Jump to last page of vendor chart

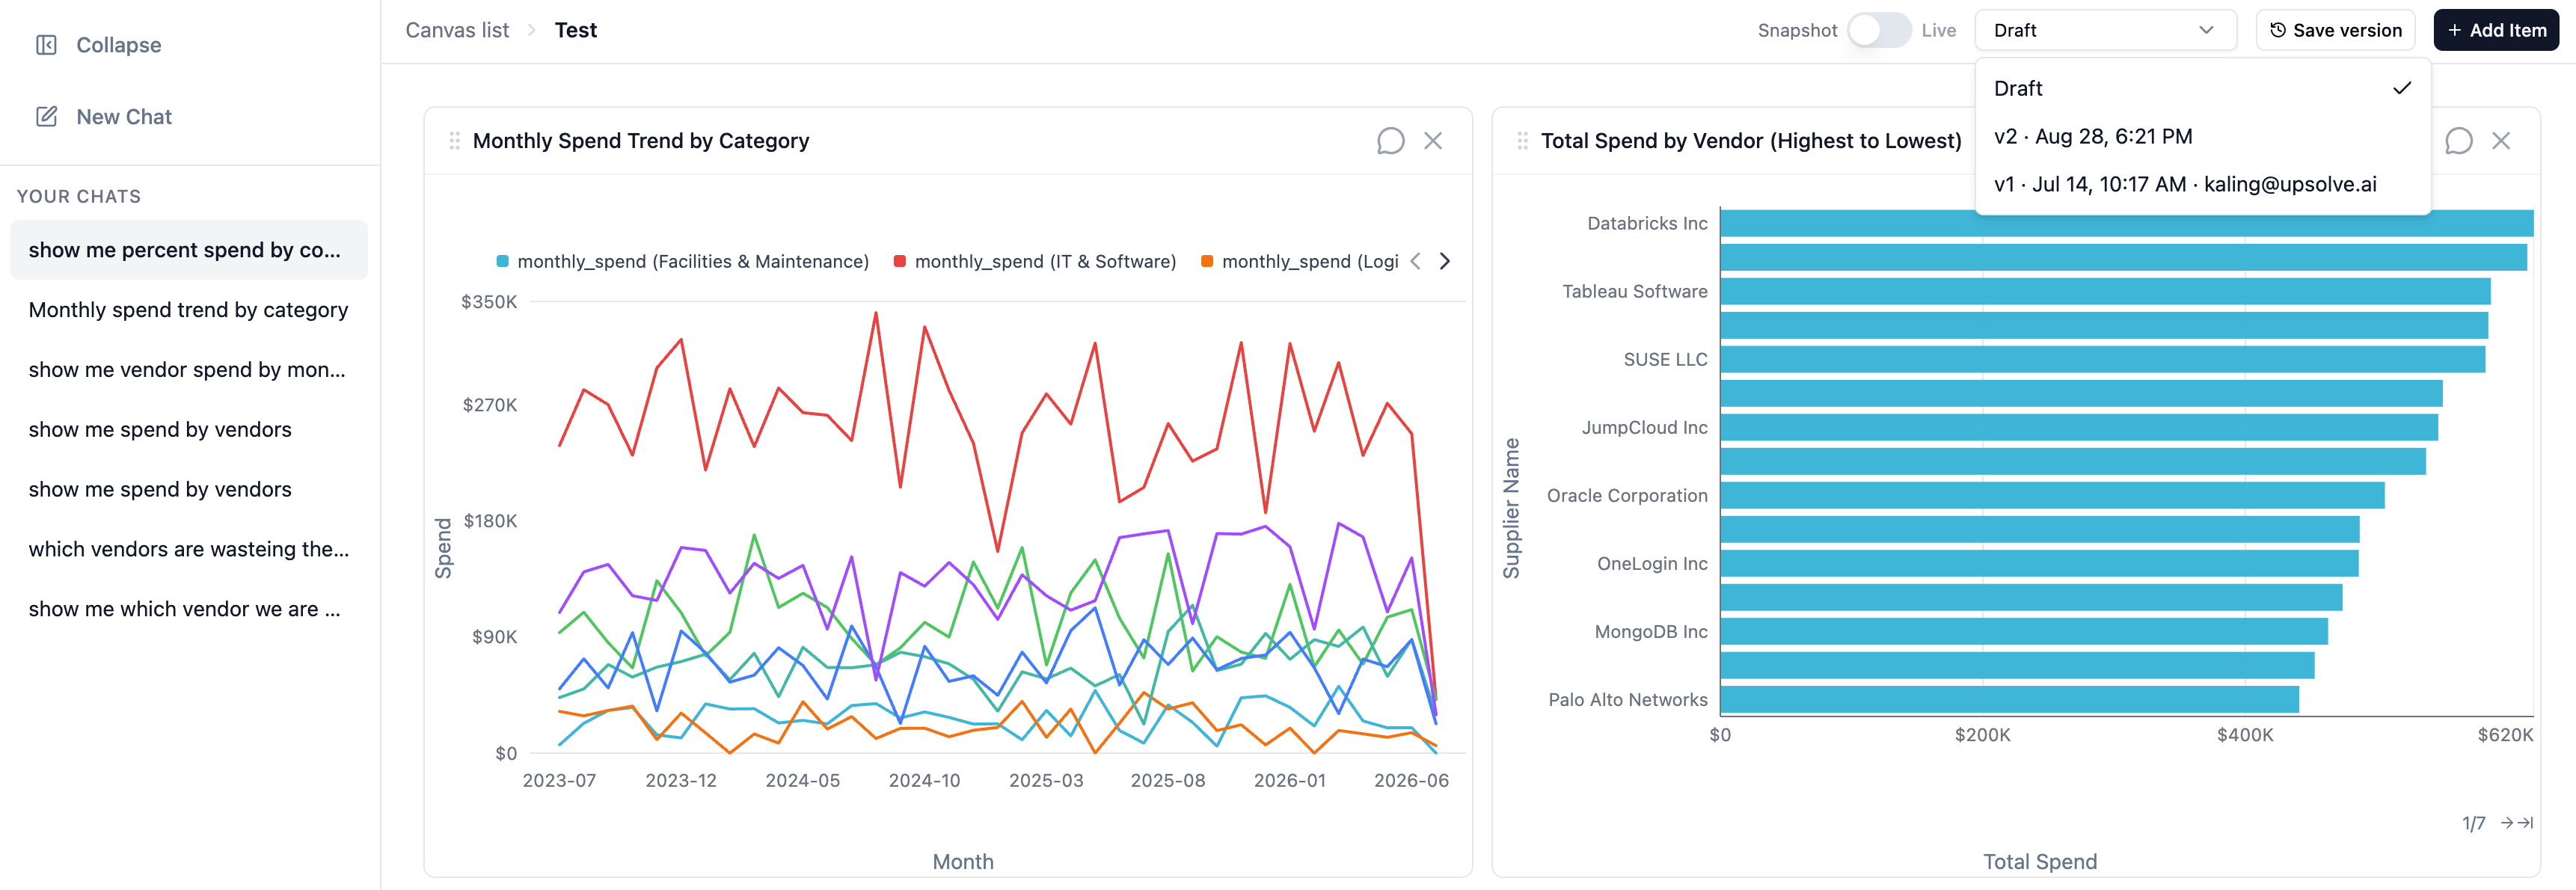tap(2525, 823)
